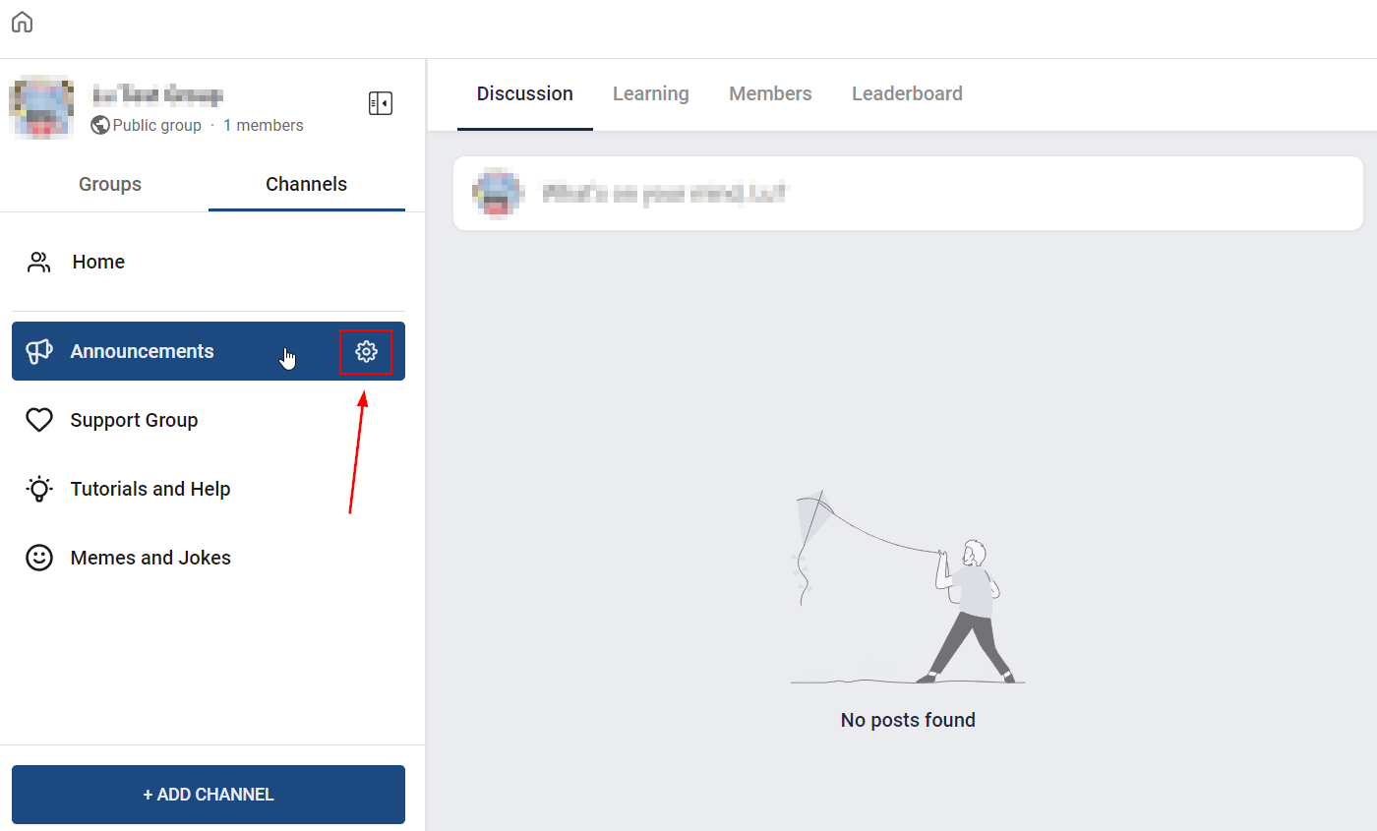
Task: Open the Discussion tab
Action: click(x=524, y=93)
